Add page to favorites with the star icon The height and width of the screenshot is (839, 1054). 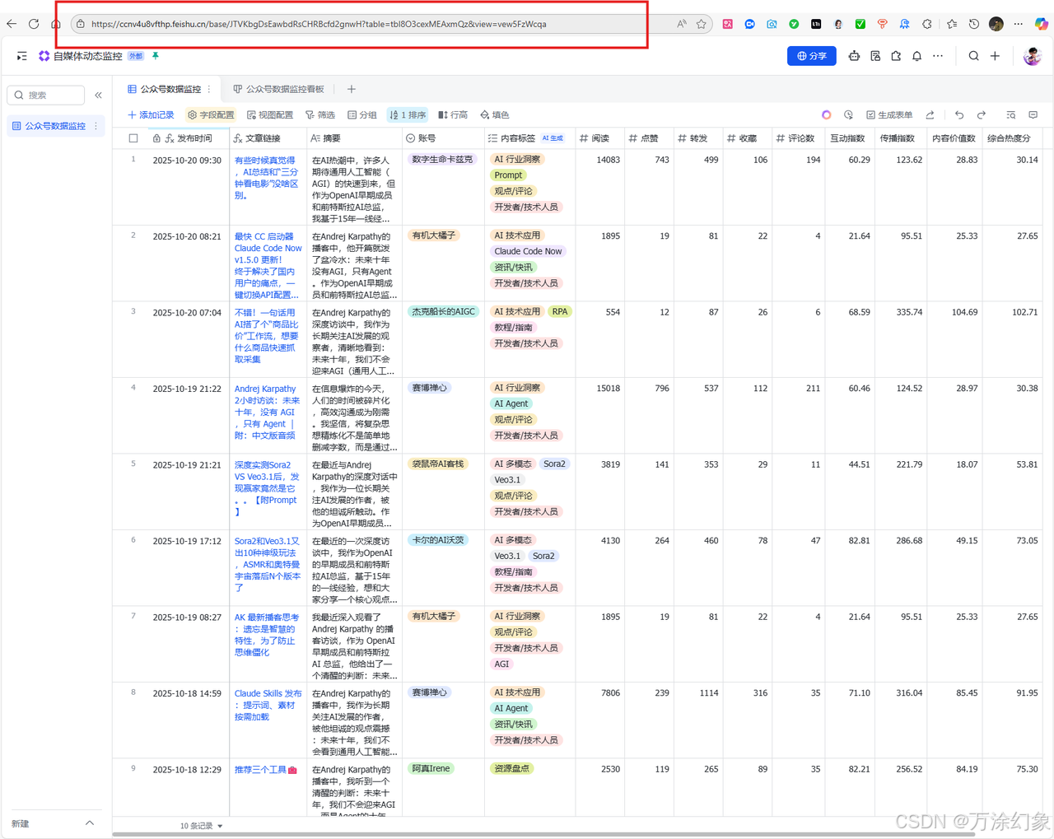point(702,24)
